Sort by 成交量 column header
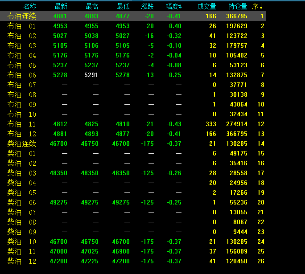This screenshot has height=274, width=305. click(x=206, y=7)
